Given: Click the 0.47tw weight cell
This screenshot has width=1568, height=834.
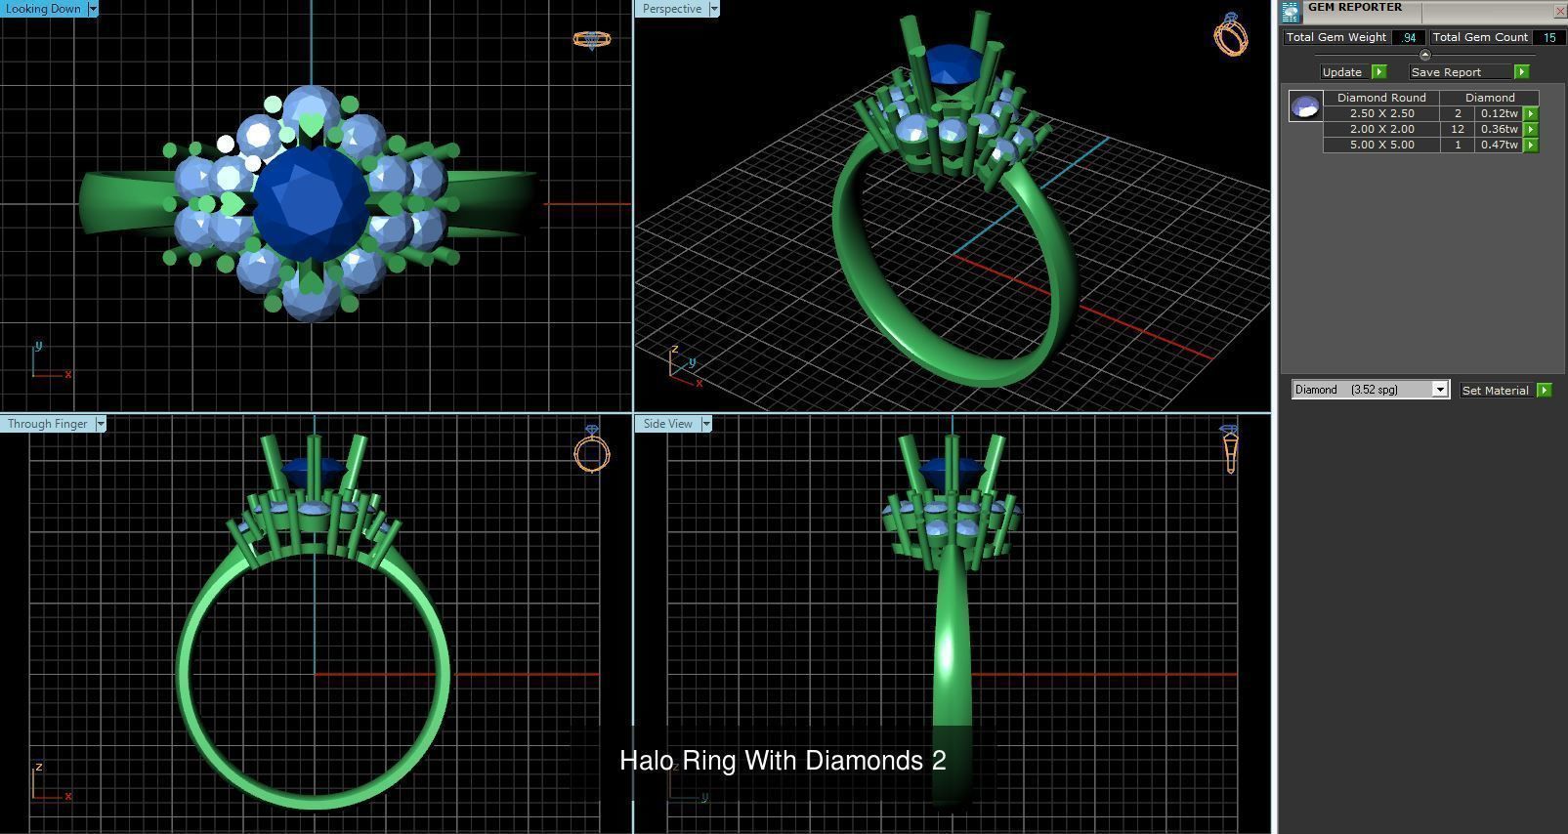Looking at the screenshot, I should (x=1499, y=145).
